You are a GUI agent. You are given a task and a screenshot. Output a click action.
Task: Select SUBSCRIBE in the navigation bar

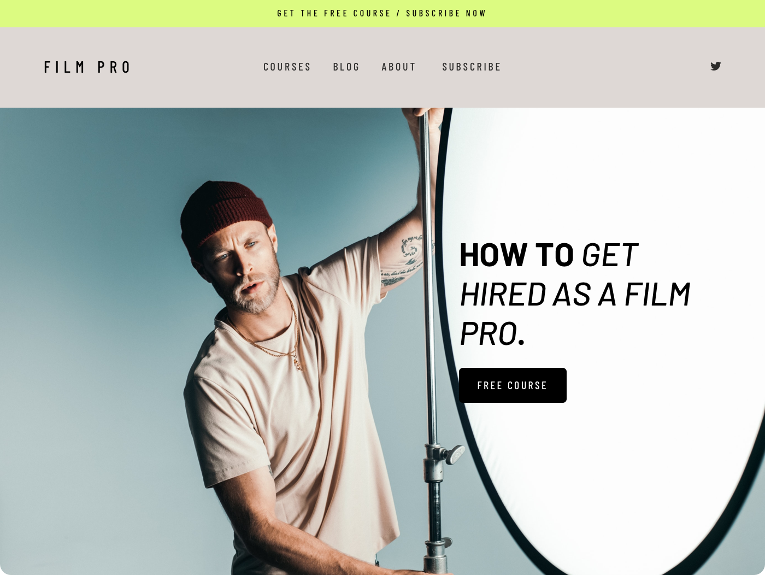coord(472,67)
